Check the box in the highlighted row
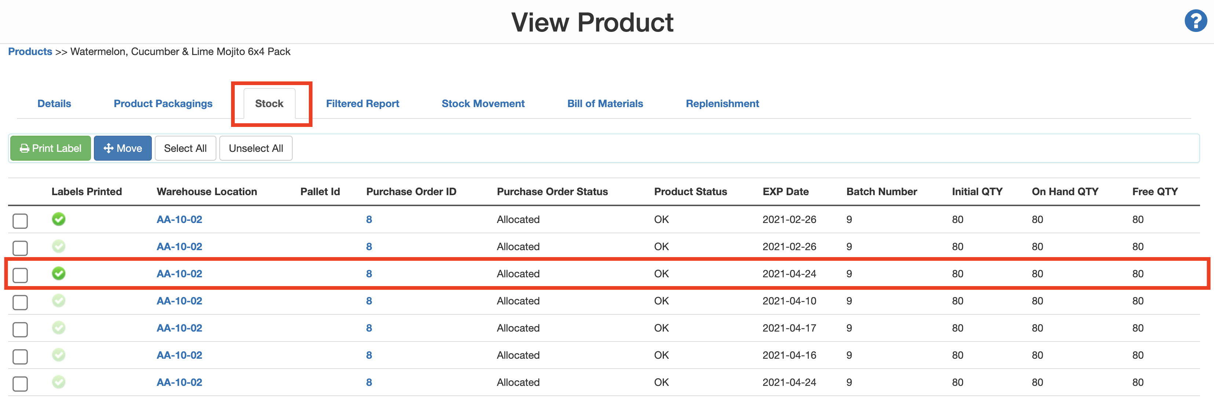The width and height of the screenshot is (1214, 402). (x=20, y=275)
